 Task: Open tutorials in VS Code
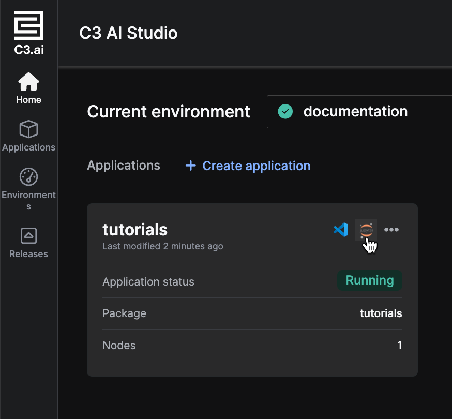[341, 230]
